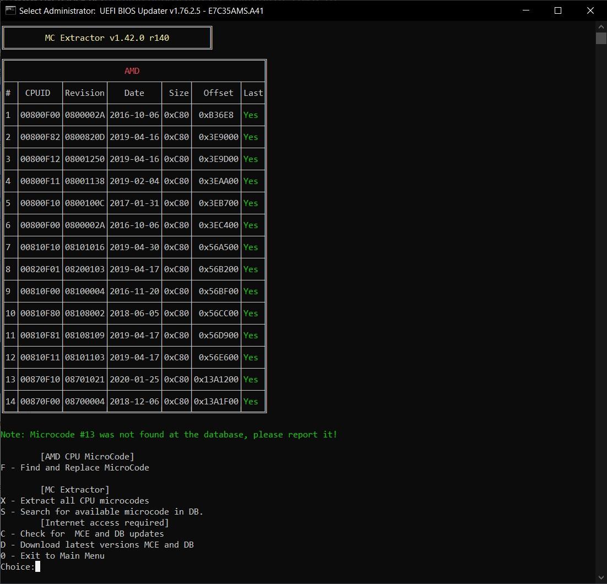Screen dimensions: 607x584
Task: Click '[Internet access required]' label
Action: [x=105, y=523]
